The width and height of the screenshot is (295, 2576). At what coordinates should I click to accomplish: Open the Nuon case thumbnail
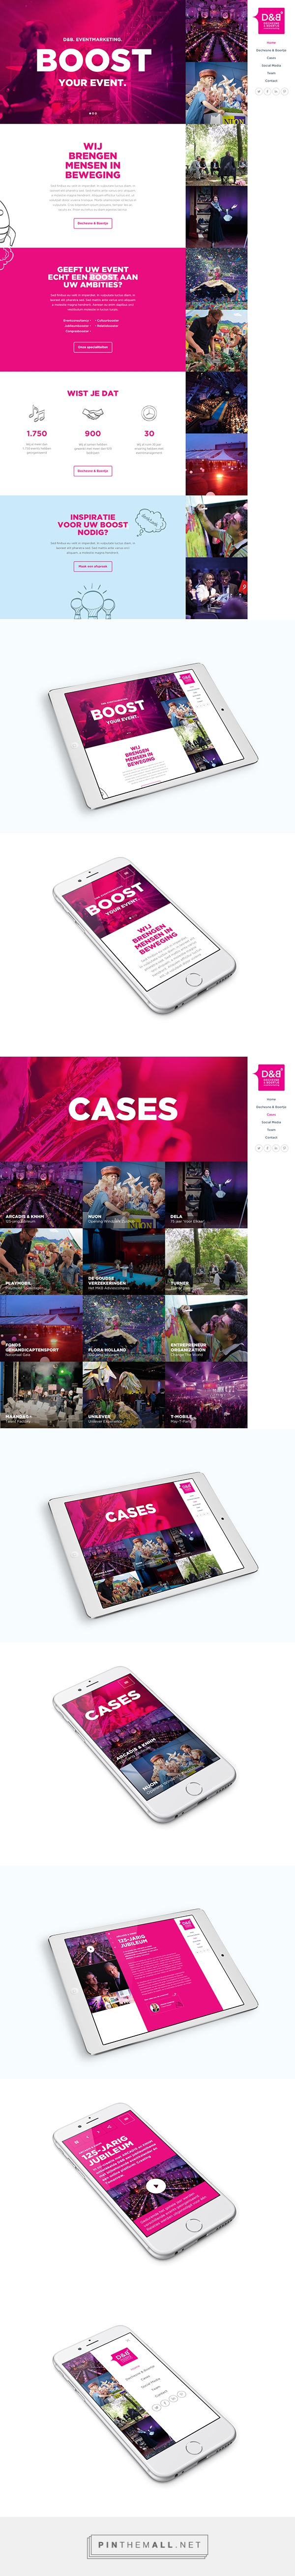coord(123,1195)
